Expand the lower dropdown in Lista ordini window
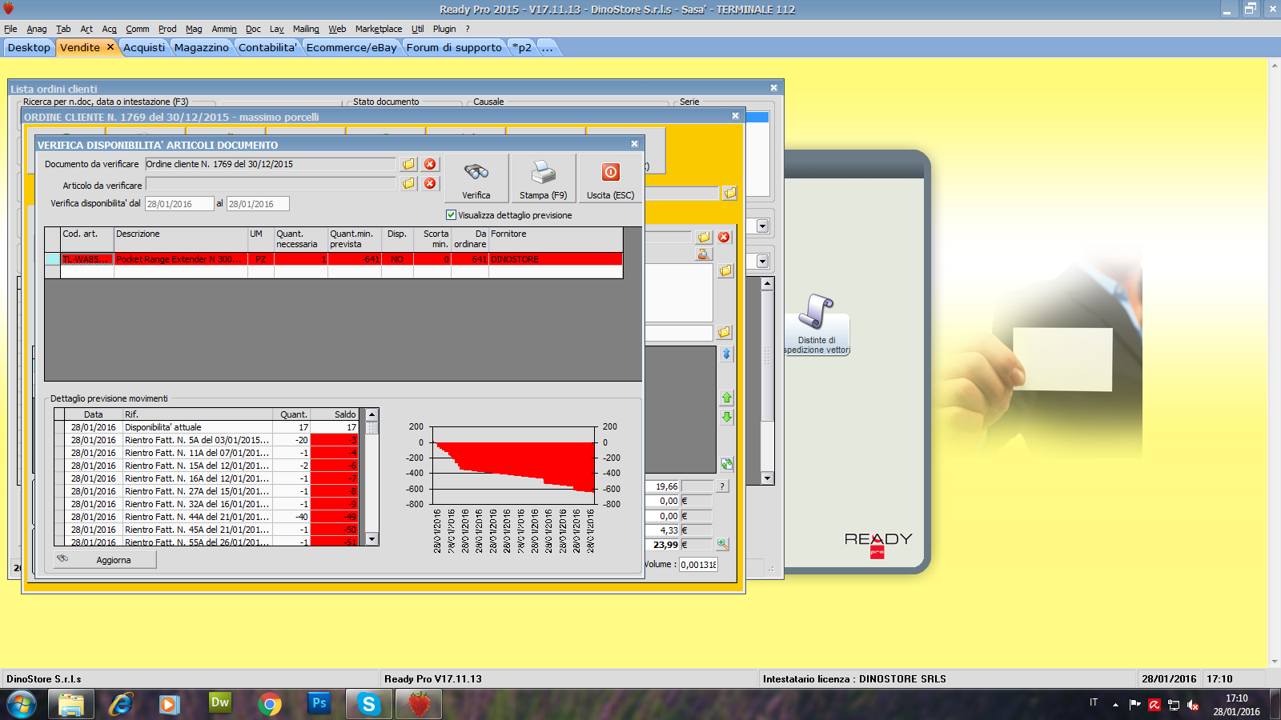1281x720 pixels. [762, 262]
